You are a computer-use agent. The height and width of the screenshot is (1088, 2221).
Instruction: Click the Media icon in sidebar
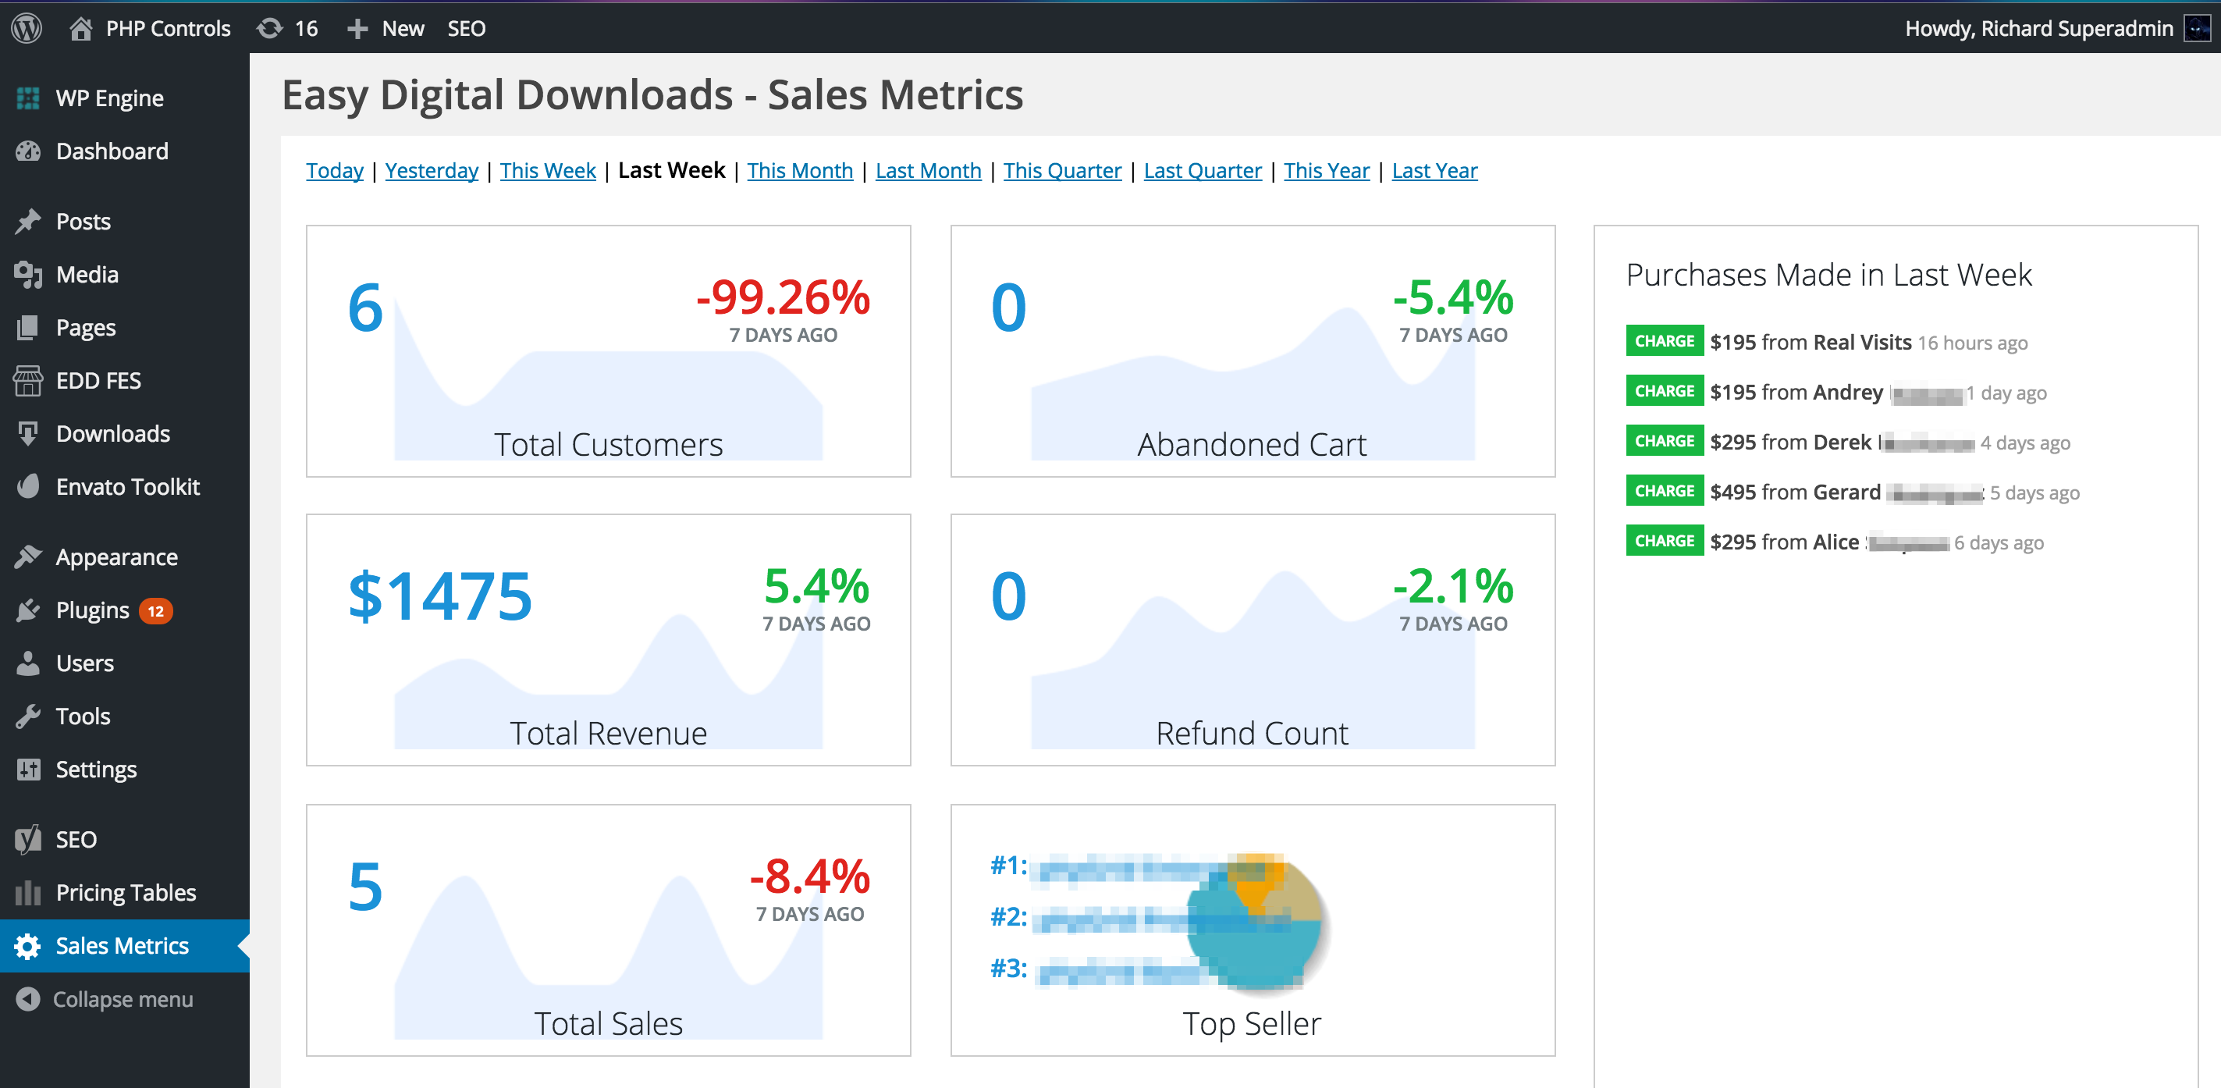(x=28, y=274)
